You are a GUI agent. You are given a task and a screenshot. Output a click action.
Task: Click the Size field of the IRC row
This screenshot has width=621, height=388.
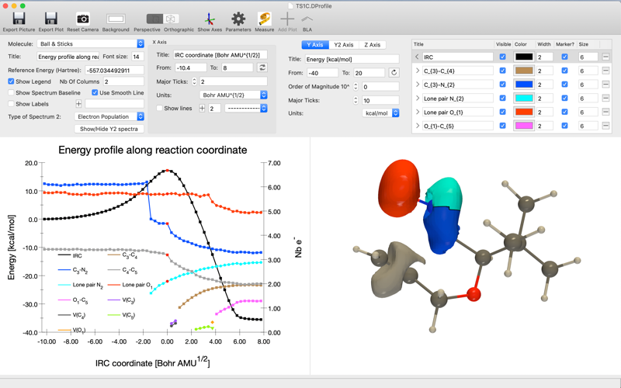pyautogui.click(x=588, y=57)
